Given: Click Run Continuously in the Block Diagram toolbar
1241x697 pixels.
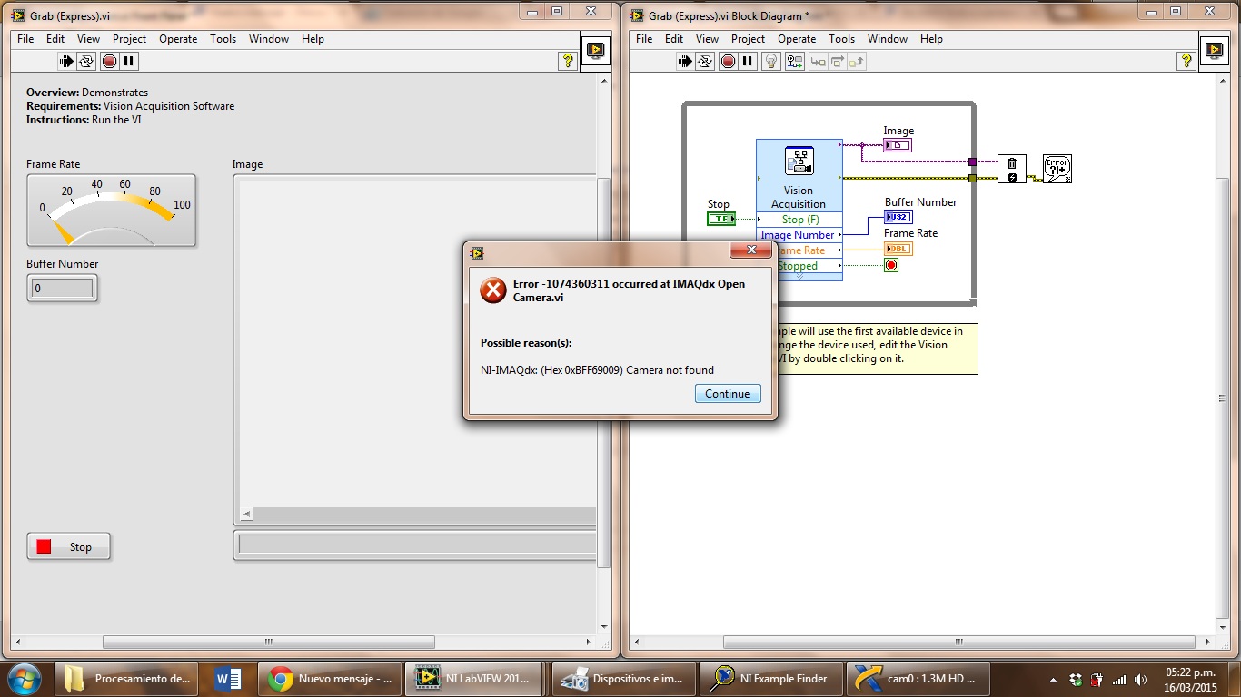Looking at the screenshot, I should [x=705, y=62].
